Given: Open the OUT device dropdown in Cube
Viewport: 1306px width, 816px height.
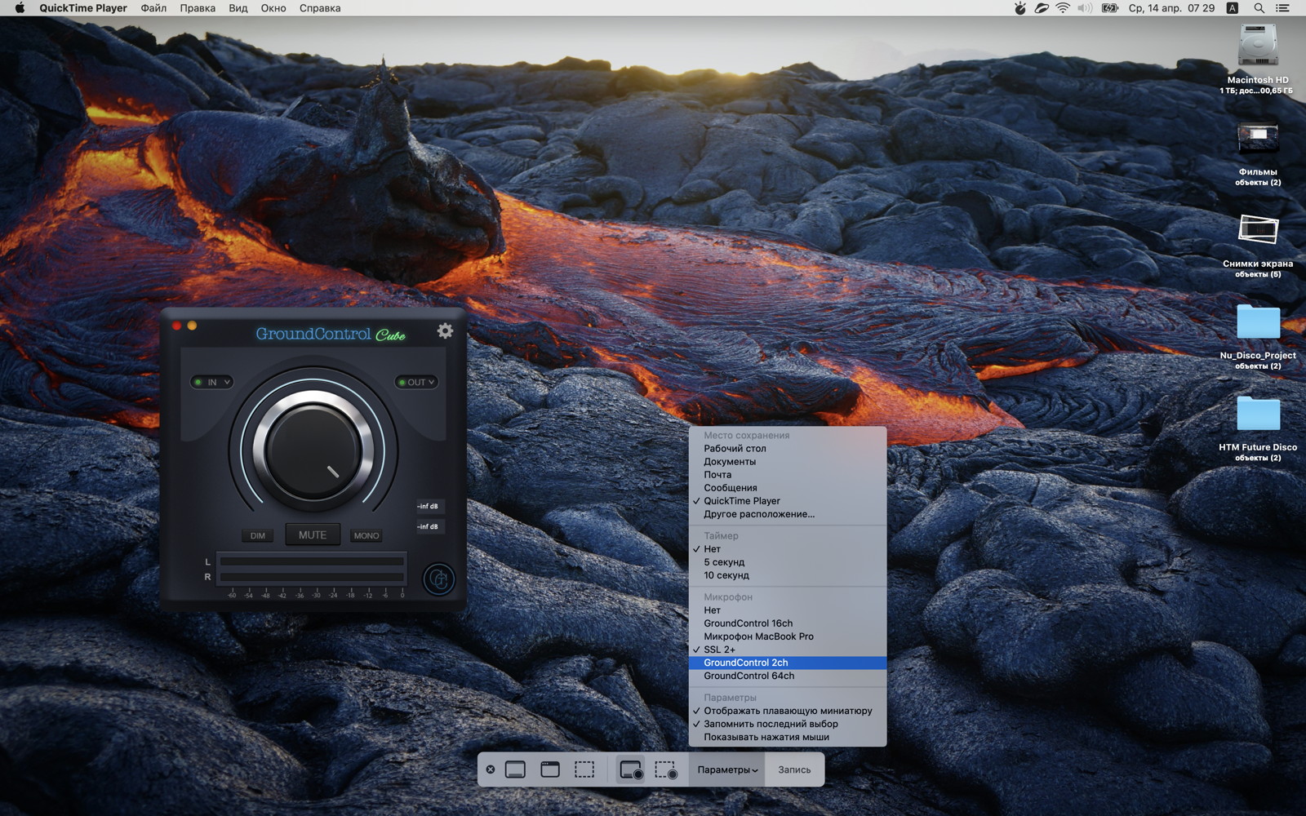Looking at the screenshot, I should (x=417, y=382).
